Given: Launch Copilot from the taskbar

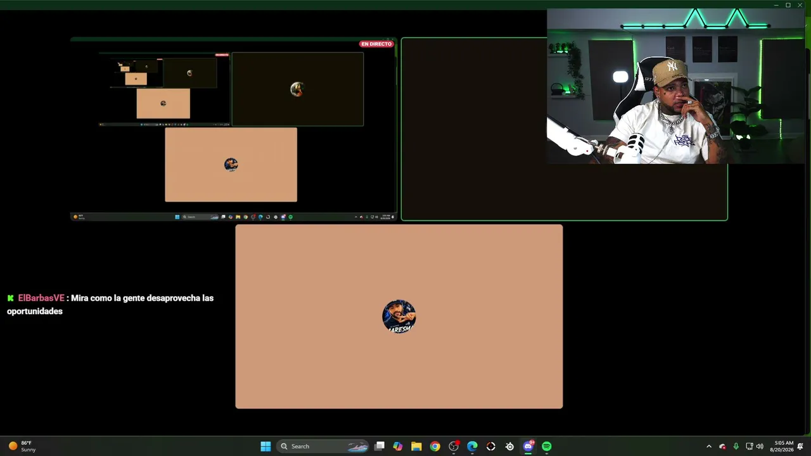Looking at the screenshot, I should tap(398, 446).
